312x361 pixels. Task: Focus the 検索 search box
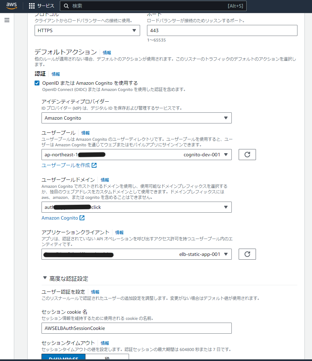[x=153, y=6]
